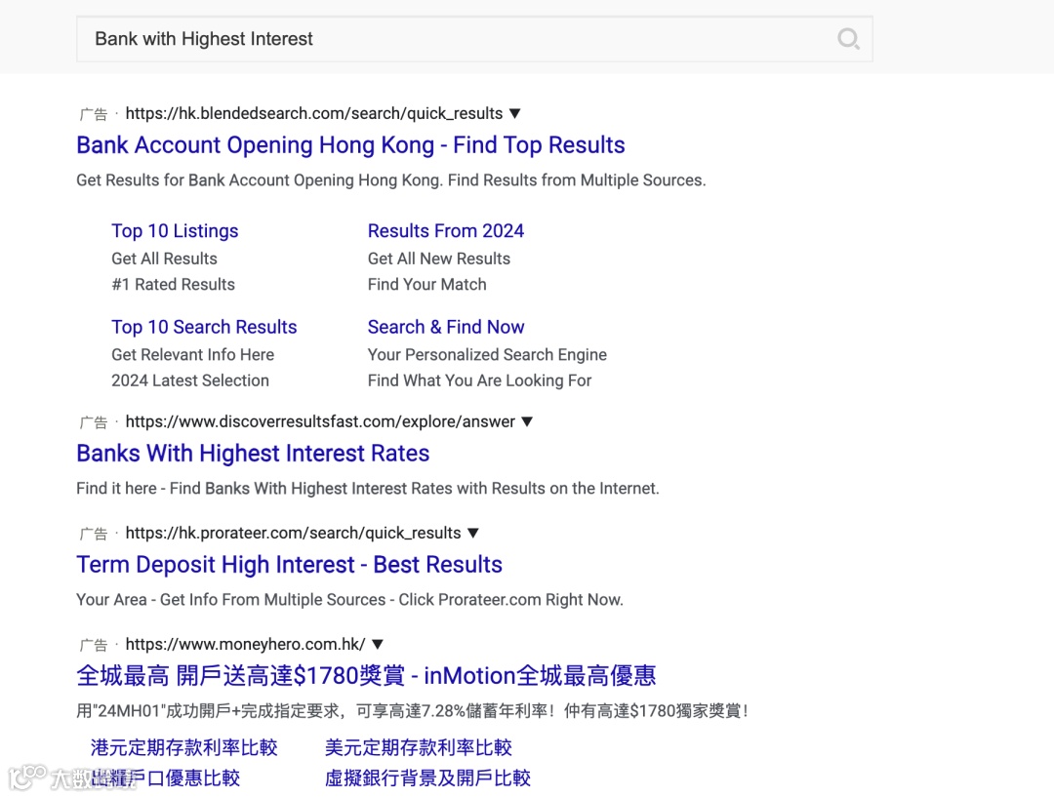Open 'Search & Find Now' sitelink
Image resolution: width=1054 pixels, height=798 pixels.
point(446,327)
